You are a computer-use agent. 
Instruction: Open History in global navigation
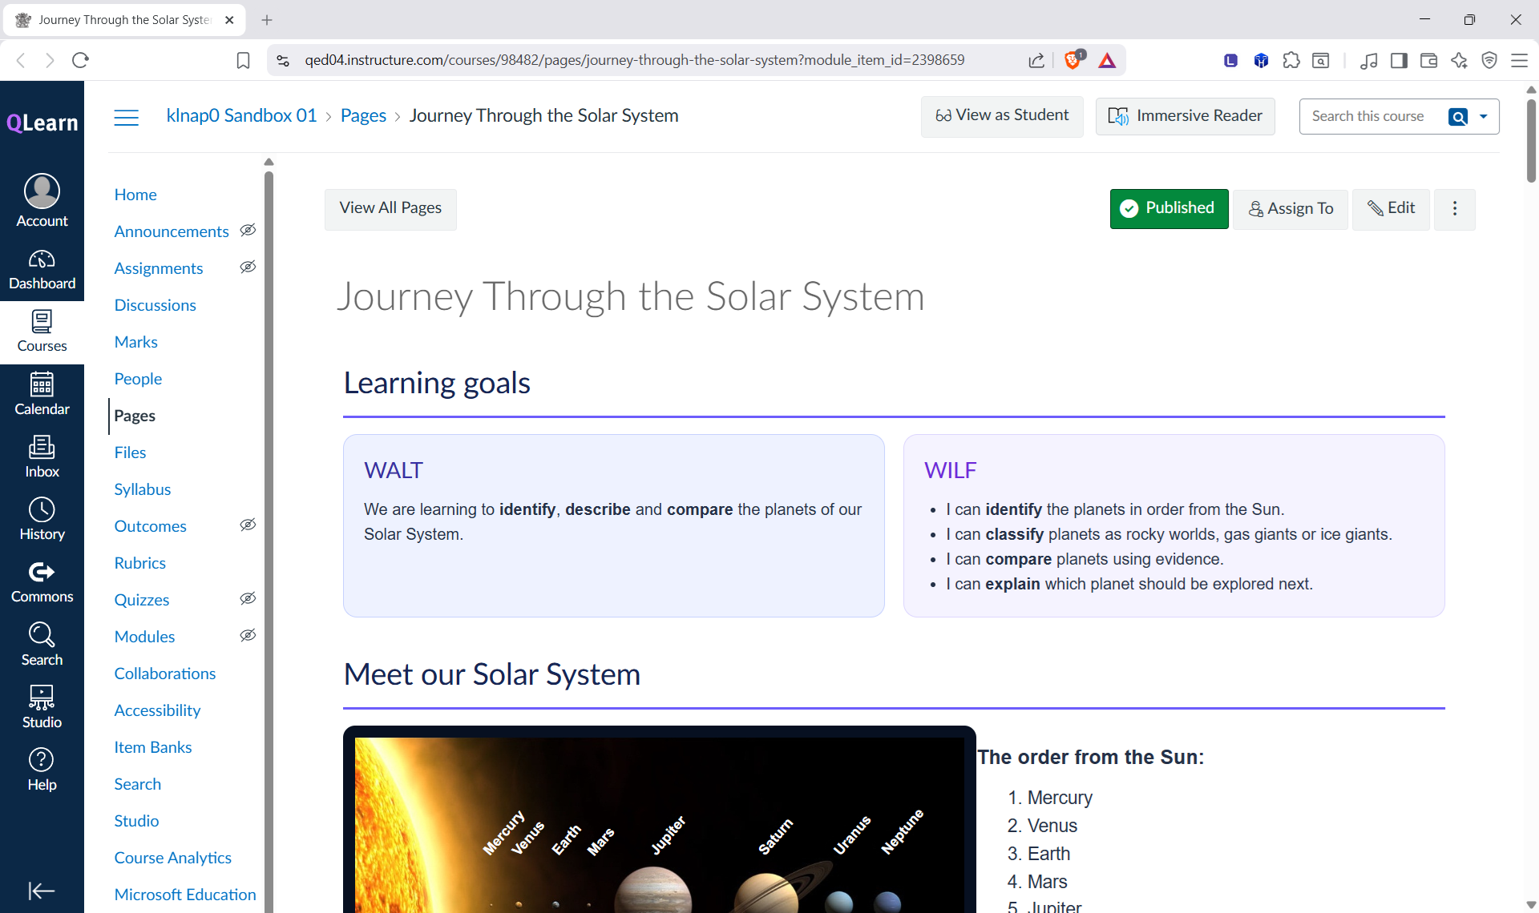pos(42,520)
